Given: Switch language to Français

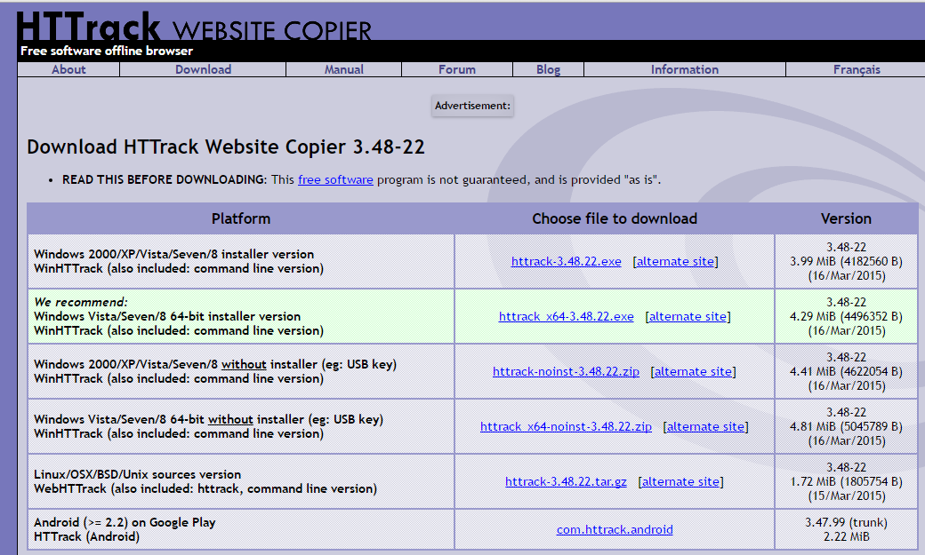Looking at the screenshot, I should (857, 69).
